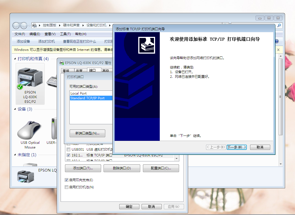The image size is (295, 215).
Task: Open the recent pages dropdown beside Forward
Action: (x=29, y=26)
